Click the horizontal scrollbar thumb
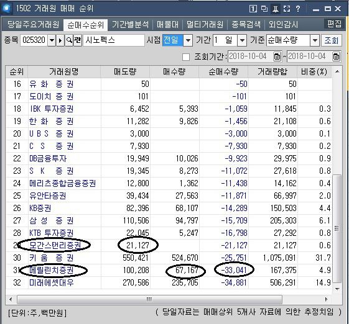This screenshot has width=349, height=324. (149, 299)
